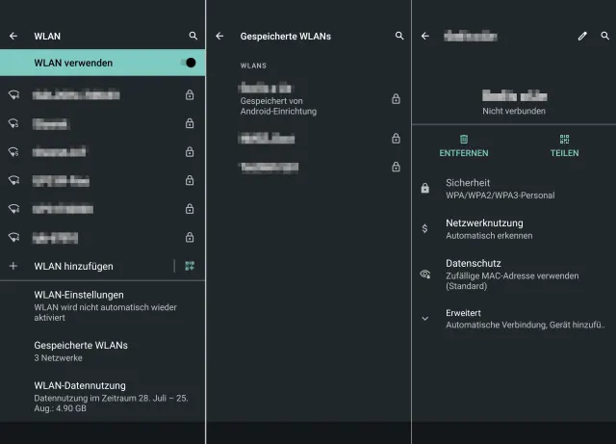Tap TEILEN to share the network
The width and height of the screenshot is (616, 444).
(565, 145)
